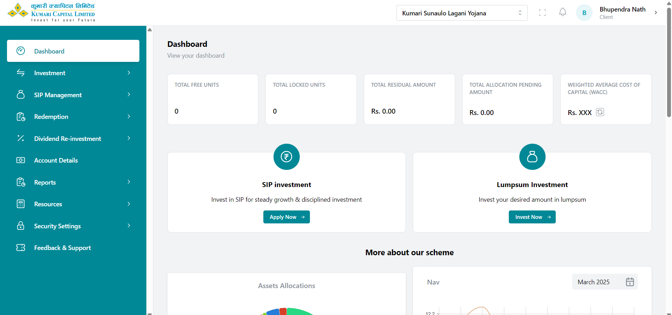
Task: Click the calendar icon beside March 2025
Action: (630, 282)
